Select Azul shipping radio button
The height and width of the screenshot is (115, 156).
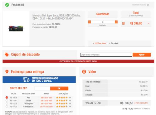click(x=7, y=98)
